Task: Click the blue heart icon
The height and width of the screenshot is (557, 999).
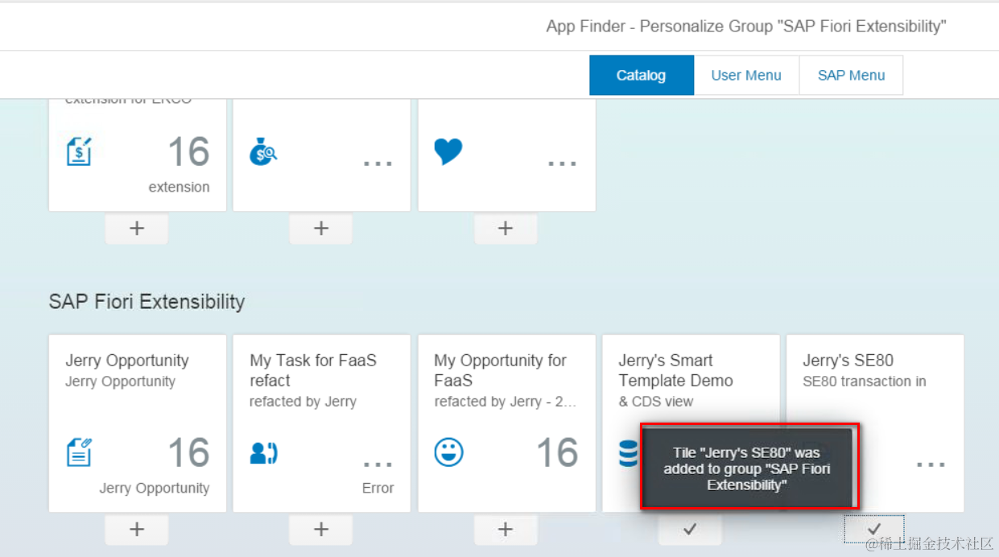Action: point(448,151)
